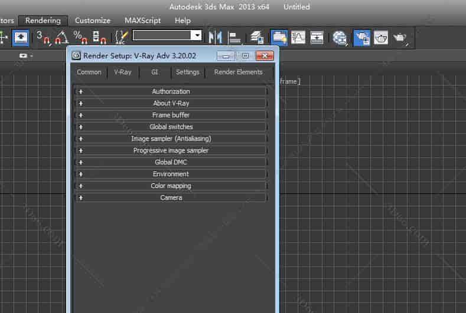466x313 pixels.
Task: Open the Named Selection Sets dropdown
Action: pyautogui.click(x=197, y=35)
